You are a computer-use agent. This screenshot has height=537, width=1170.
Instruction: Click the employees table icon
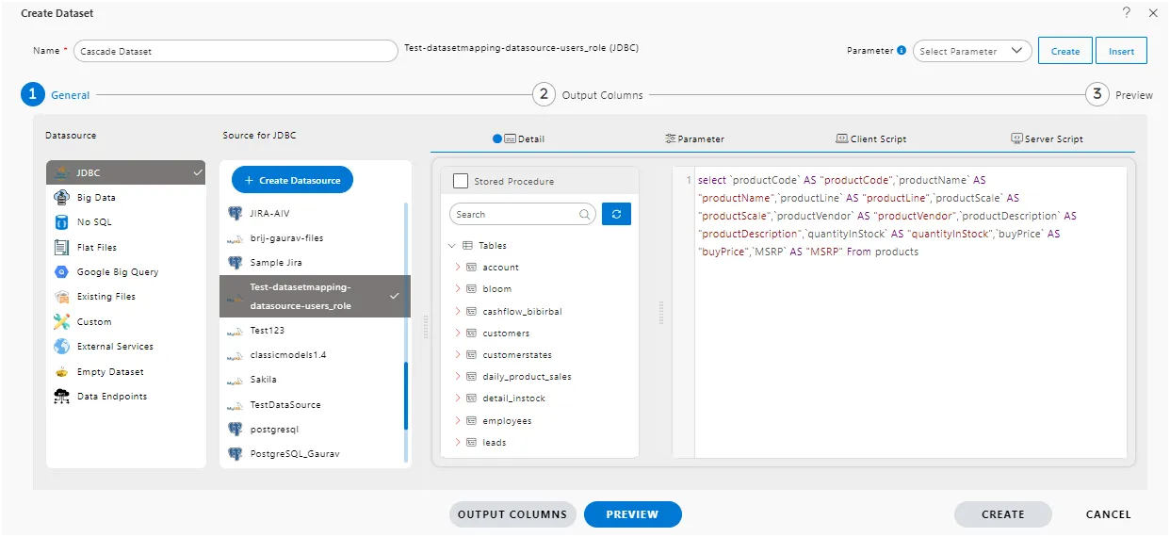point(471,420)
